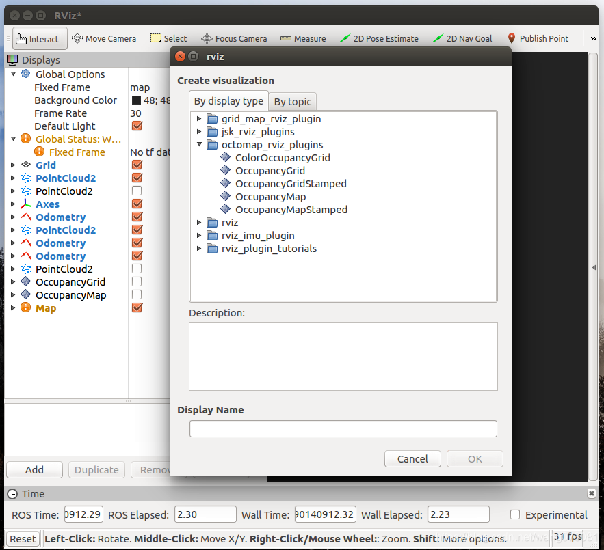Click the OccupancyMap diamond icon in Displays

26,294
